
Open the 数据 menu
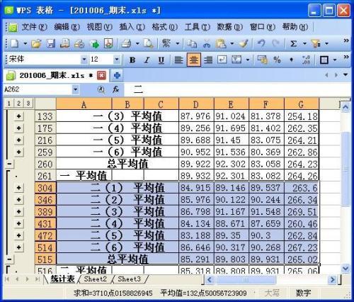229,27
